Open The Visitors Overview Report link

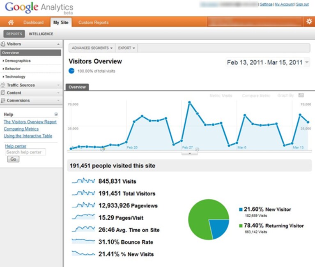tap(30, 122)
